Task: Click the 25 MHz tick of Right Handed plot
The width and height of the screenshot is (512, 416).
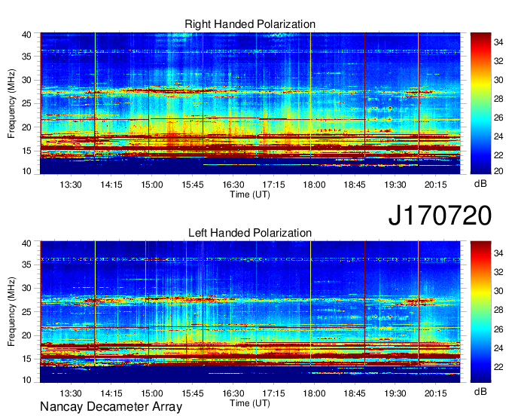Action: [x=26, y=103]
